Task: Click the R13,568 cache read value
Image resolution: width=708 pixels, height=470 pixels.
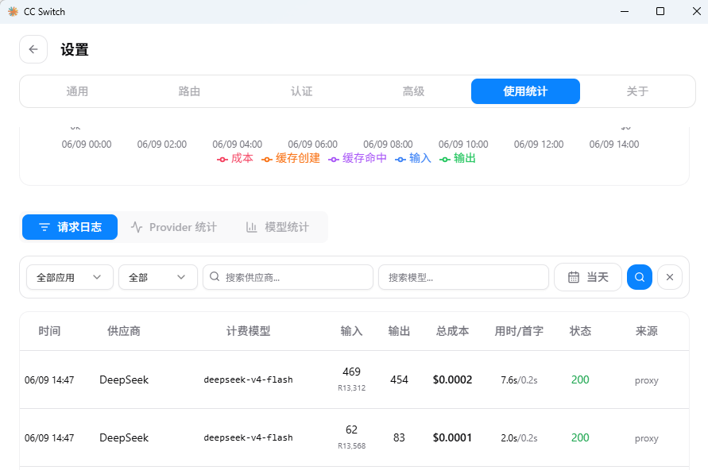Action: [x=352, y=446]
